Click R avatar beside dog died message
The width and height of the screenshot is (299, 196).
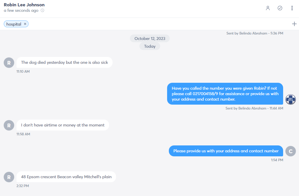tap(9, 63)
